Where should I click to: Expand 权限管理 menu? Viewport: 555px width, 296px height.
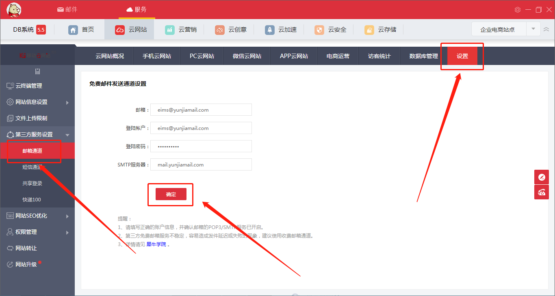(x=37, y=232)
